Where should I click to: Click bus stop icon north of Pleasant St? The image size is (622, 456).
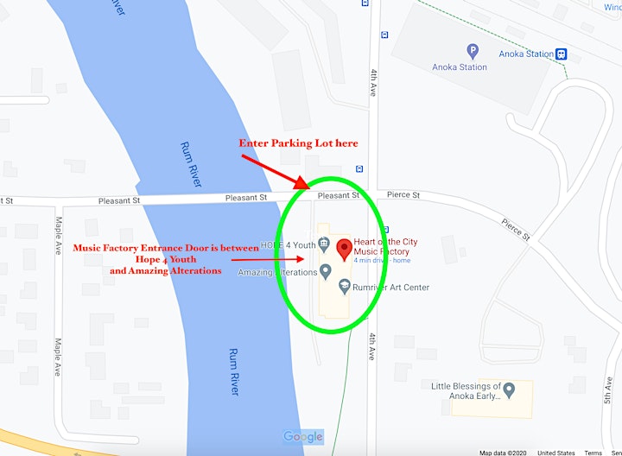point(359,169)
